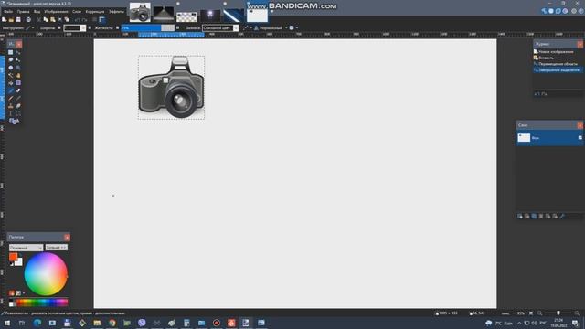This screenshot has height=329, width=585.
Task: Click undo arrow in Журнал panel
Action: tap(537, 94)
